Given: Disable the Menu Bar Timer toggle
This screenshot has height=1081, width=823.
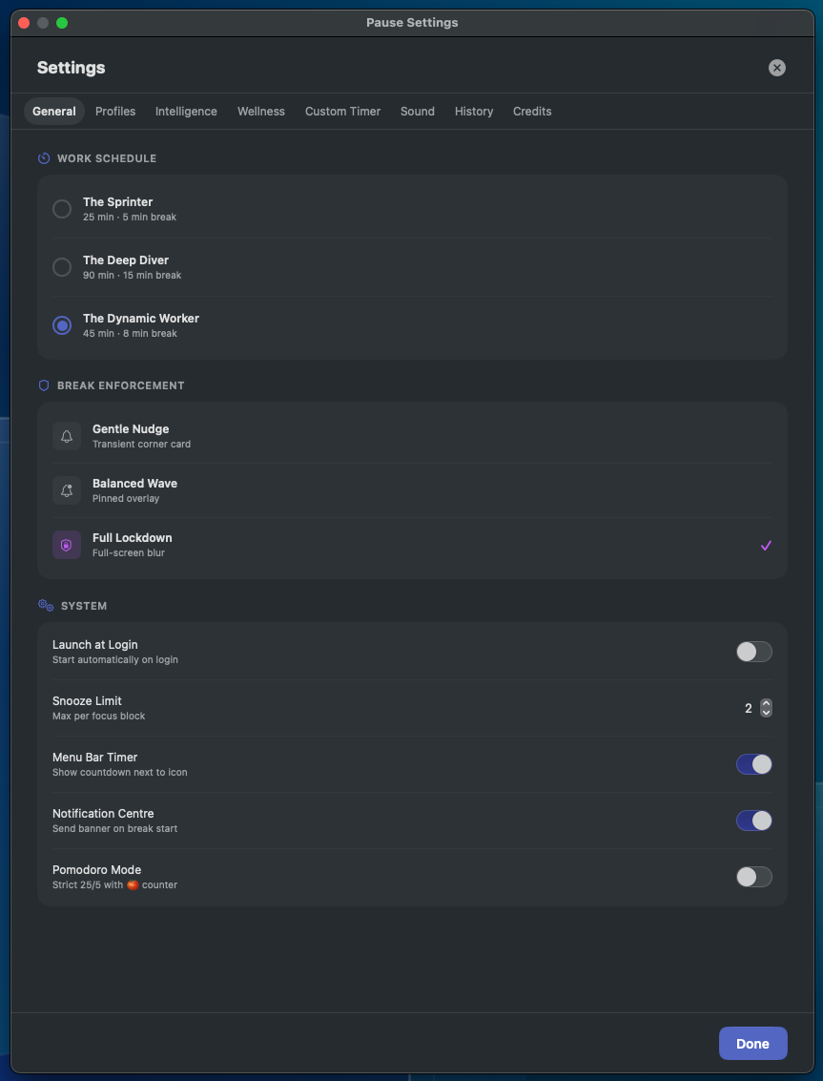Looking at the screenshot, I should (754, 764).
